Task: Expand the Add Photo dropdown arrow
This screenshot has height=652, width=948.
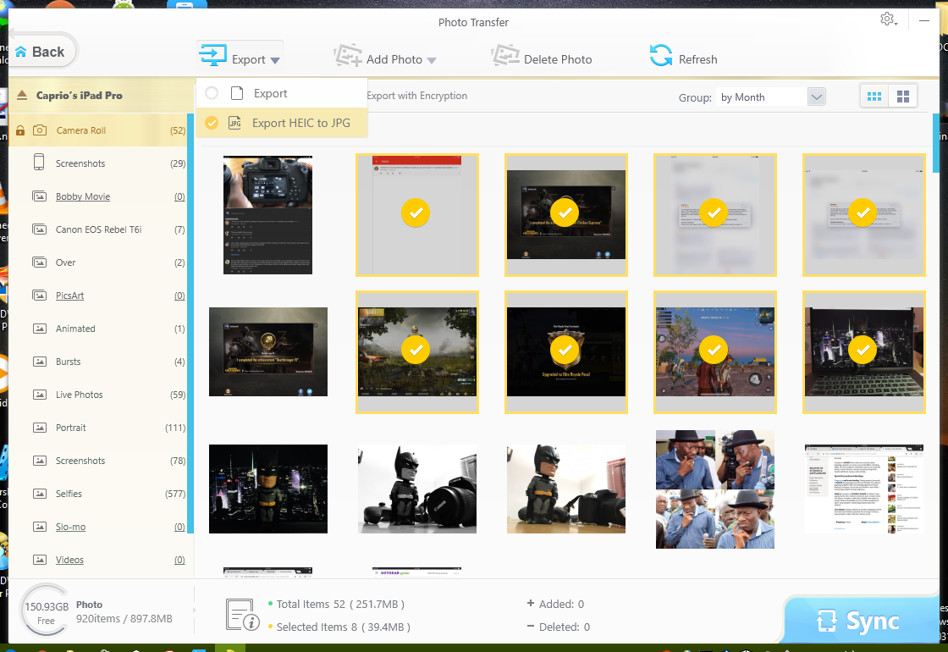Action: point(432,60)
